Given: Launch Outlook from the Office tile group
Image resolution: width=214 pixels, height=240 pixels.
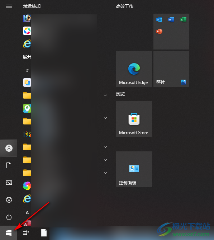Looking at the screenshot, I should click(159, 20).
